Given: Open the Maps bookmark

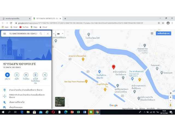Looking at the screenshot, I should pos(34,27).
